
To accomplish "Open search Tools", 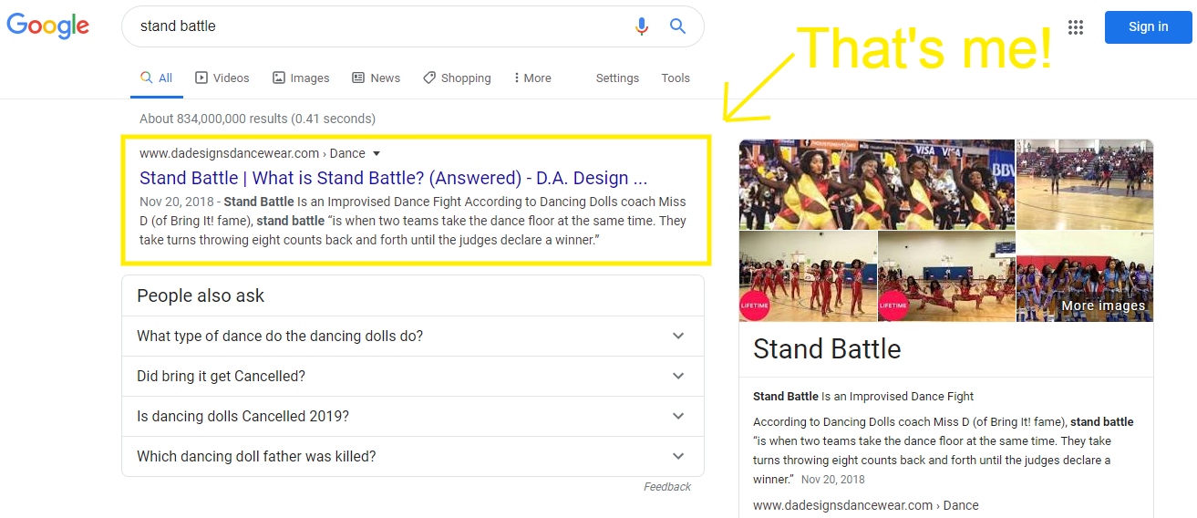I will [x=676, y=78].
